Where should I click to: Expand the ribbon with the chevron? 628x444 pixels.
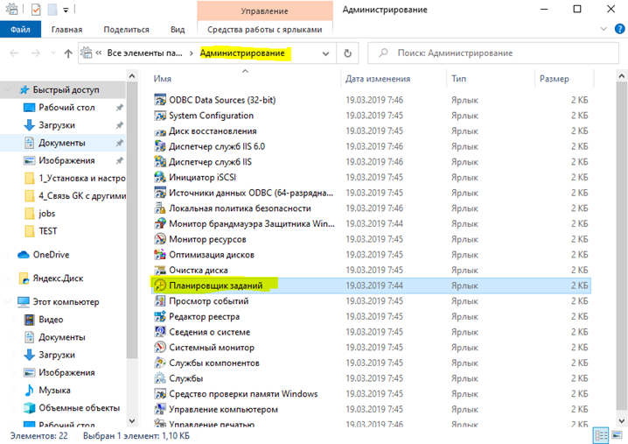[604, 29]
